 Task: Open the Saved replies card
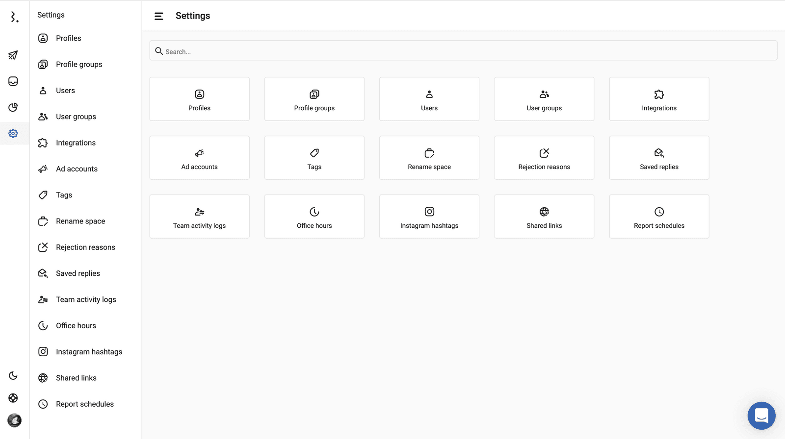point(659,158)
